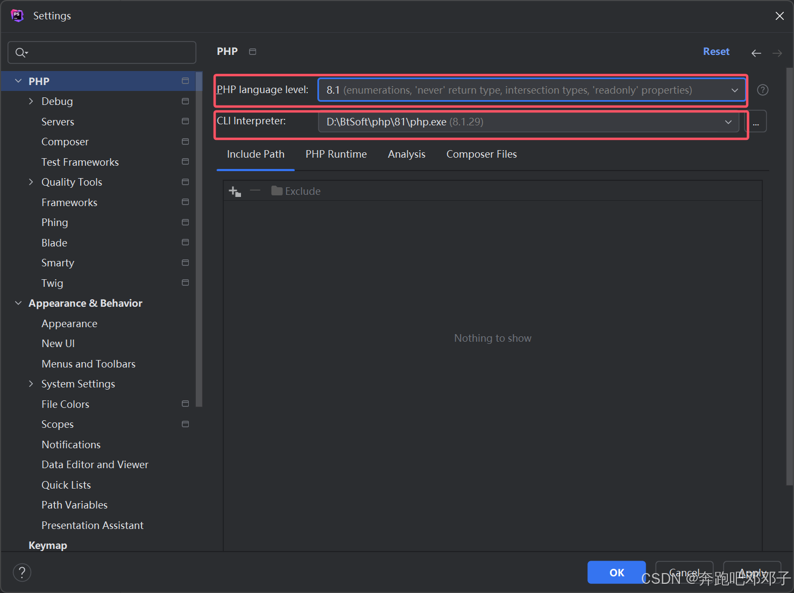Viewport: 794px width, 593px height.
Task: Click the project-level icon on Smarty row
Action: click(x=186, y=263)
